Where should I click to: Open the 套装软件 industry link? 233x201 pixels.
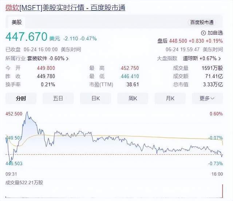tap(37, 58)
